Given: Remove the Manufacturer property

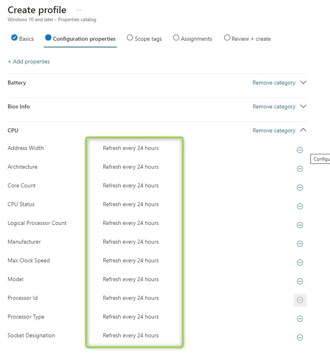Looking at the screenshot, I should (x=300, y=244).
